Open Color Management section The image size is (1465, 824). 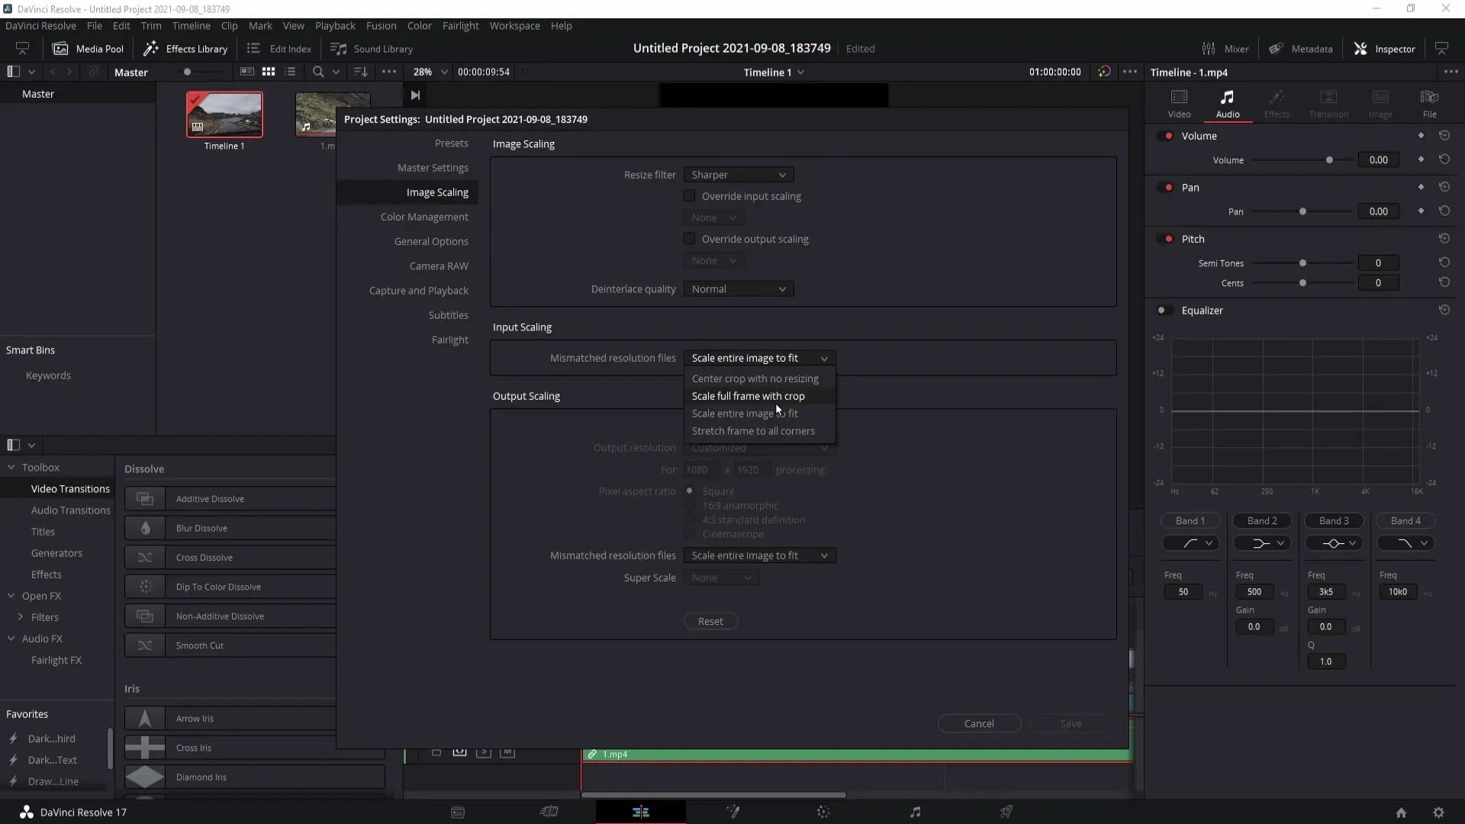[x=424, y=217]
